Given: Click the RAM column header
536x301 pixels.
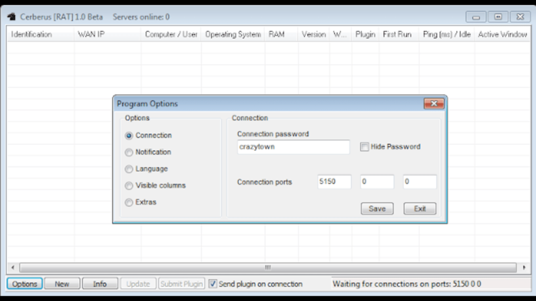Looking at the screenshot, I should point(281,34).
